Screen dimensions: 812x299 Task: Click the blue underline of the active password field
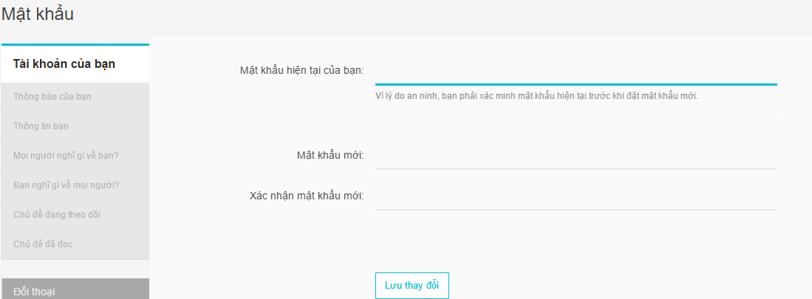click(x=576, y=84)
